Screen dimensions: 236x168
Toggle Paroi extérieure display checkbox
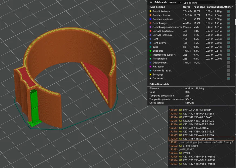[228, 15]
